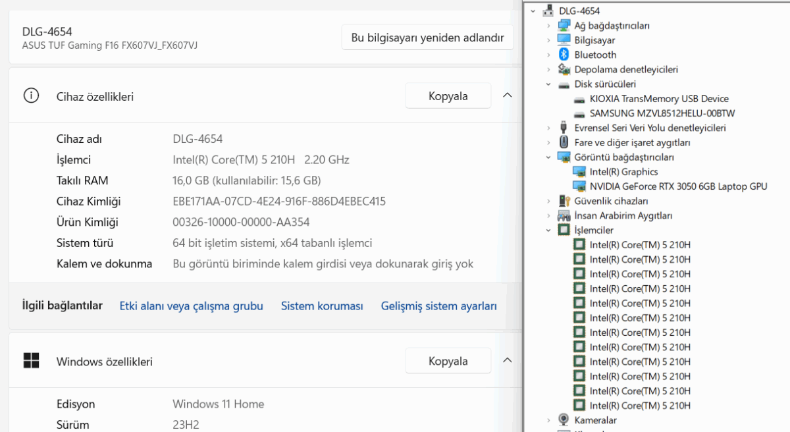Collapse the Windows özellikleri section chevron
The width and height of the screenshot is (790, 432).
click(x=507, y=360)
